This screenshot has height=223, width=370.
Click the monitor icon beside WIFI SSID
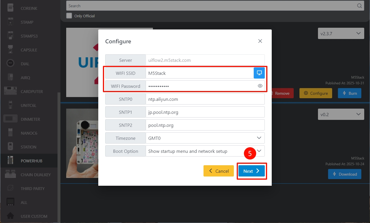click(x=259, y=73)
